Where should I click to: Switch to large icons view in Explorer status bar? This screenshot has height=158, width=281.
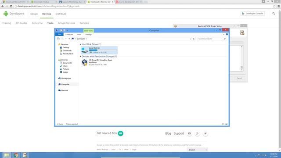[227, 124]
